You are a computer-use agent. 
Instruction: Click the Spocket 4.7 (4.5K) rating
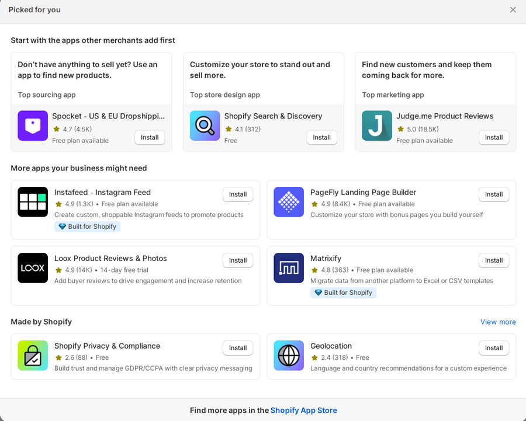72,129
